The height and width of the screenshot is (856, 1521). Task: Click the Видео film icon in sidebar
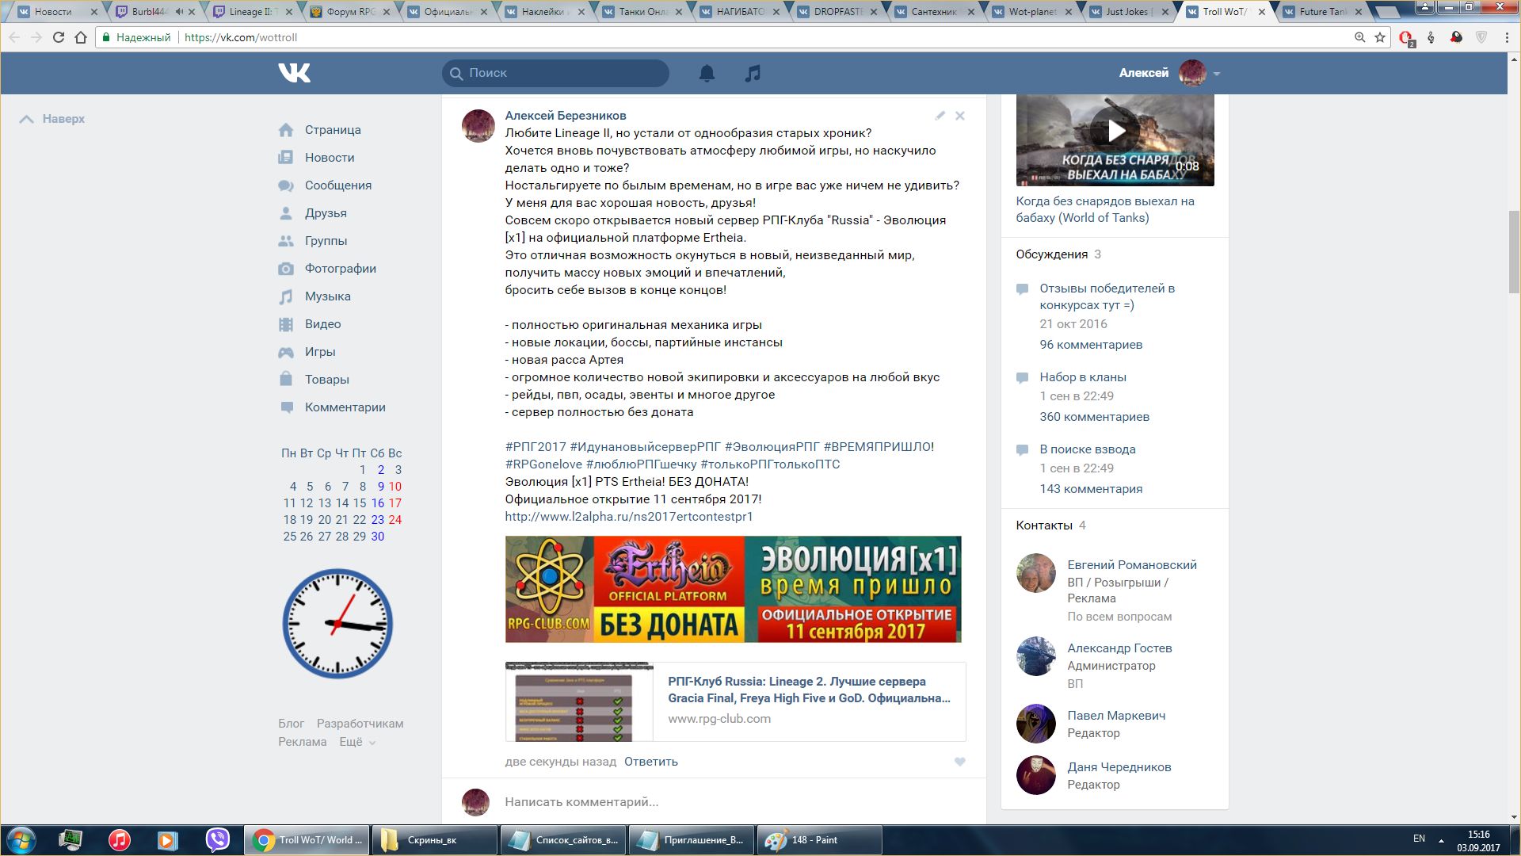[286, 324]
